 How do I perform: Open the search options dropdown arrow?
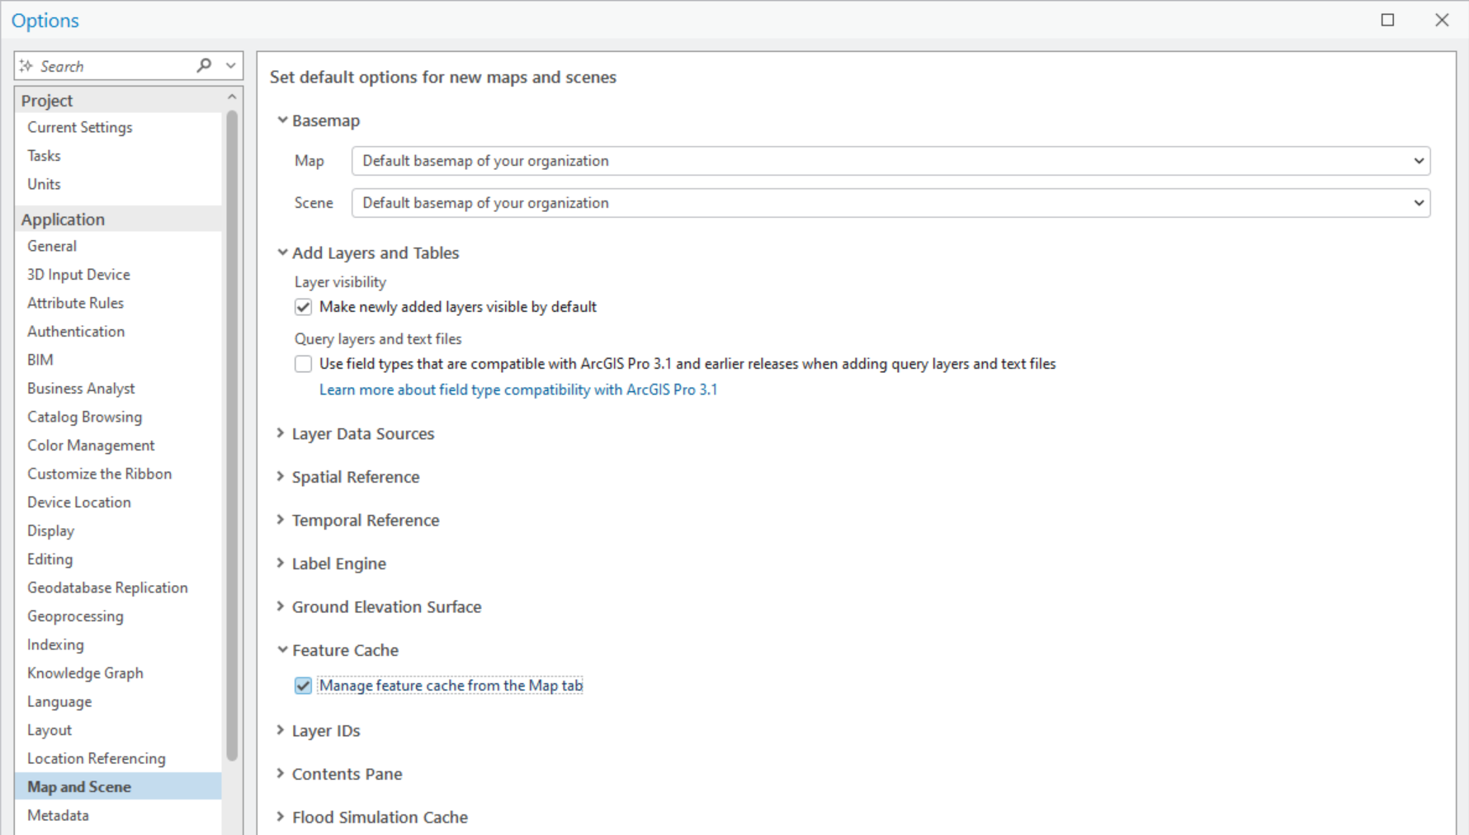[231, 65]
